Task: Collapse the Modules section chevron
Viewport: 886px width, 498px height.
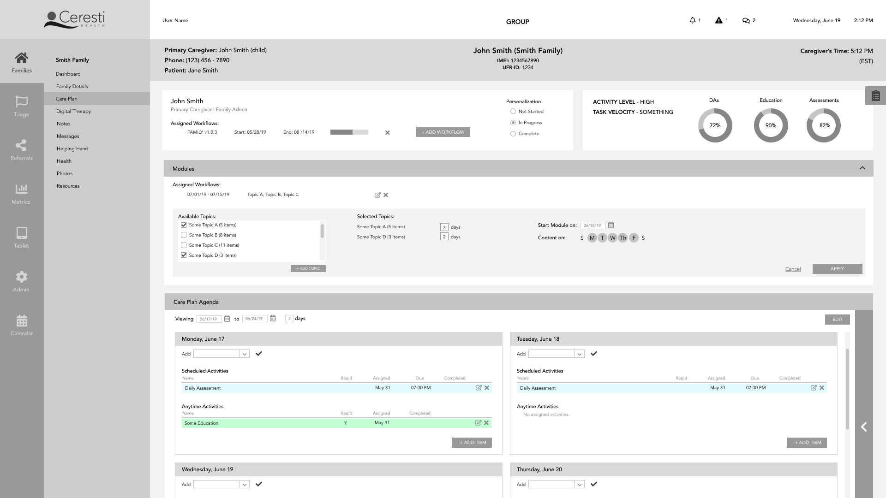Action: click(x=862, y=168)
